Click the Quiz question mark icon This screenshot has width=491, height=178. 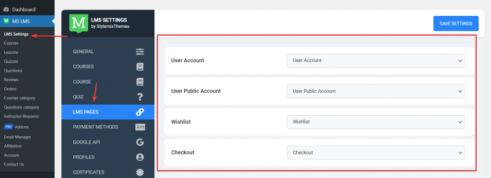pos(140,97)
